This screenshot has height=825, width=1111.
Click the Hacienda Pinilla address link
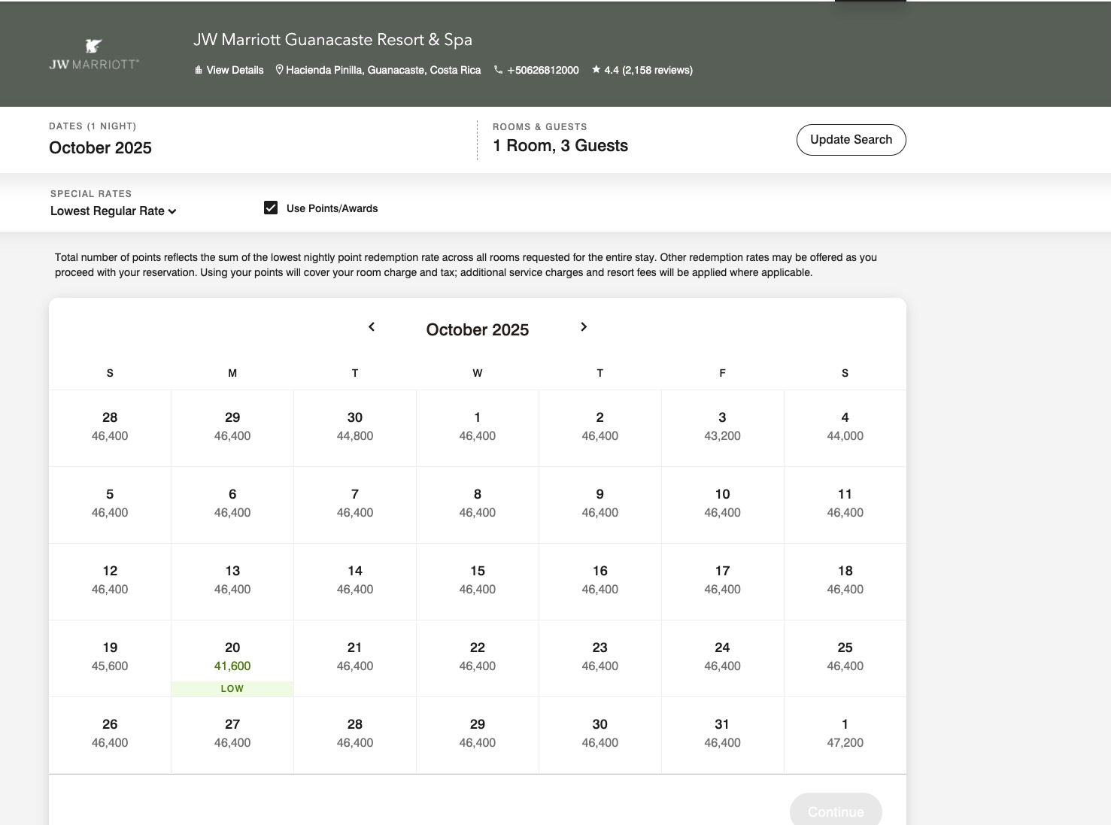(383, 70)
